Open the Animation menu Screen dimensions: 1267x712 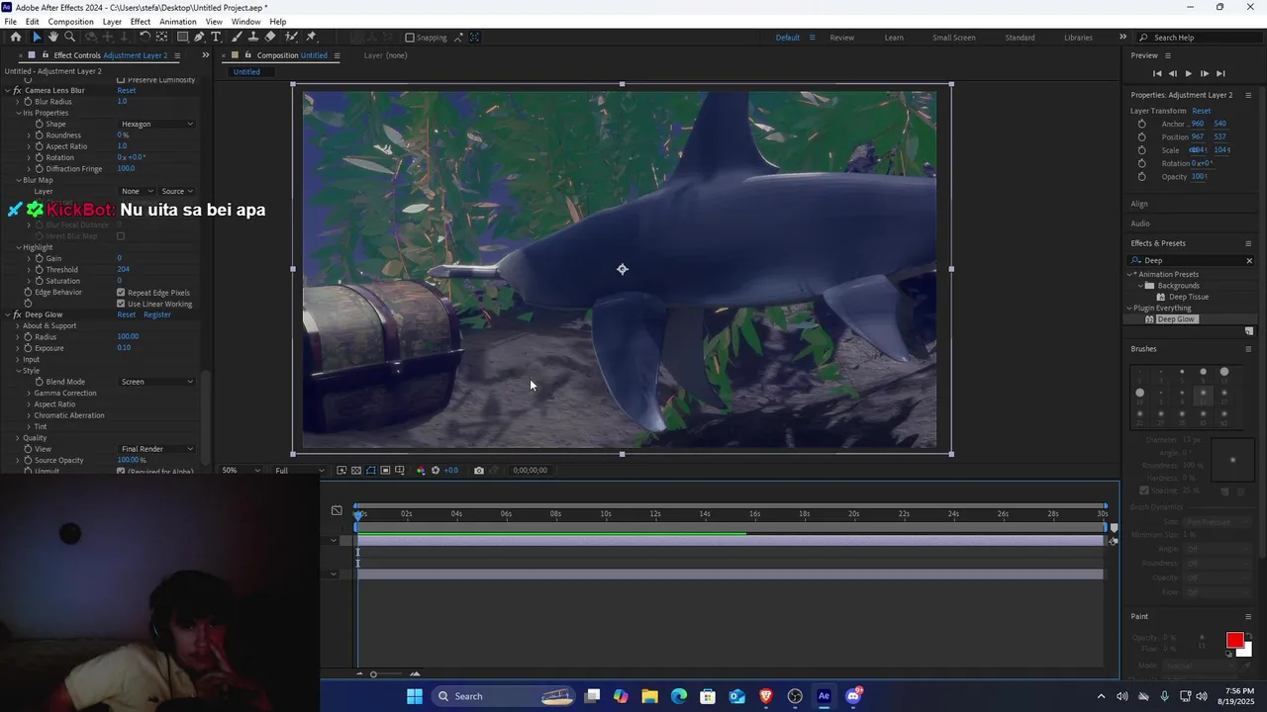(178, 22)
